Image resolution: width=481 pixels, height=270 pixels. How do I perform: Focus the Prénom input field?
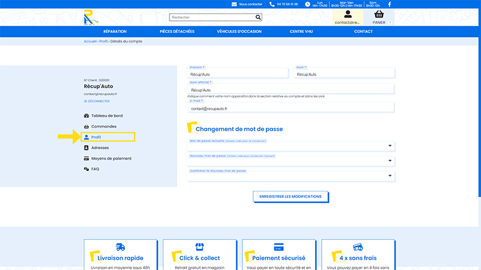coord(237,74)
